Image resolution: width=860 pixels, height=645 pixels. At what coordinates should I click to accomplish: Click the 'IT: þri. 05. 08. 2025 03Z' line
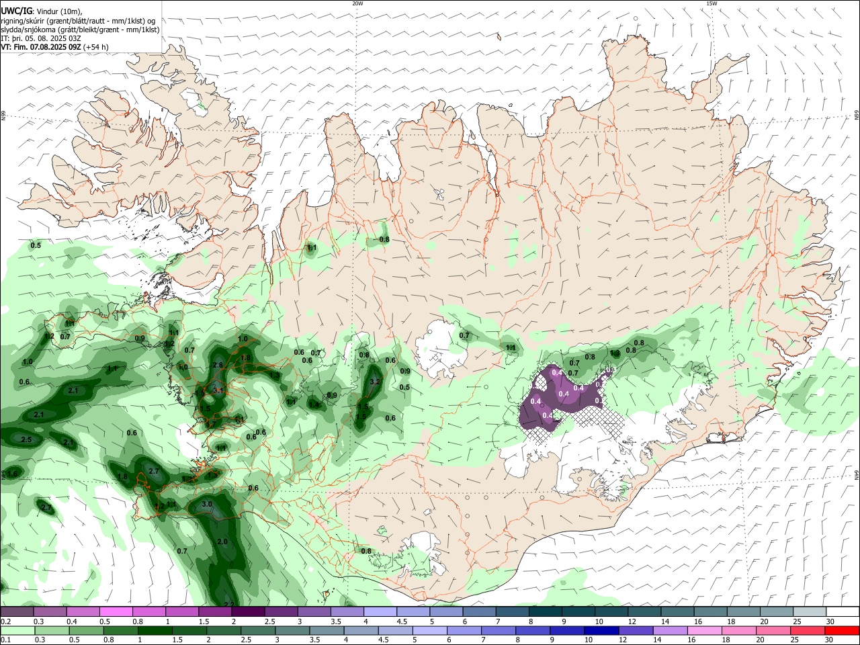[41, 38]
